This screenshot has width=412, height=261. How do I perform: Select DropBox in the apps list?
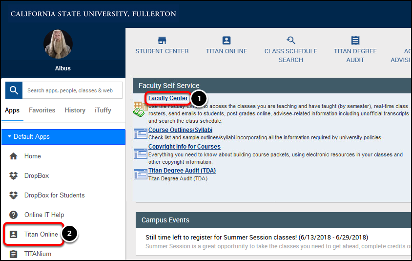point(37,175)
